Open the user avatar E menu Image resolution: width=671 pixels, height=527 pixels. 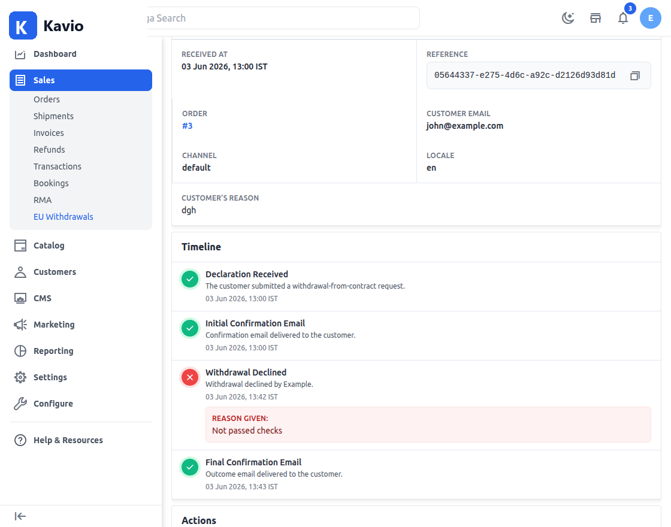[650, 18]
